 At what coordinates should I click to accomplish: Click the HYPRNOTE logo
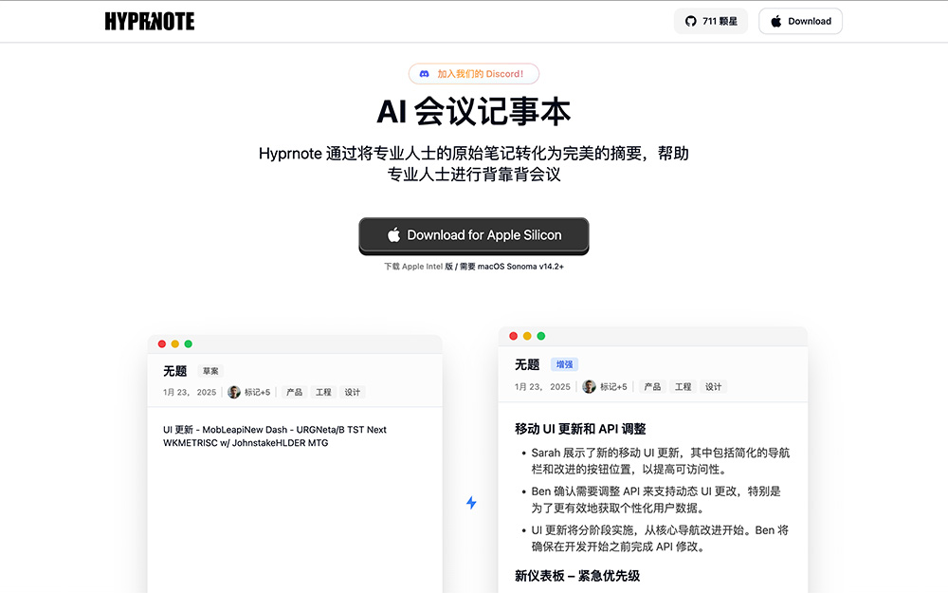pos(150,21)
